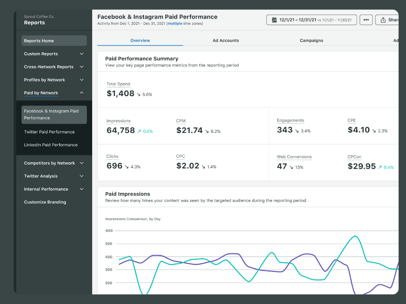The height and width of the screenshot is (304, 406).
Task: Select Facebook & Instagram Paid Performance item
Action: (x=54, y=115)
